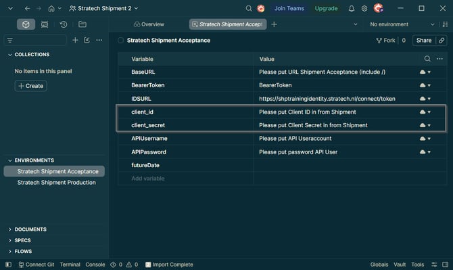Viewport: 453px width, 270px height.
Task: Click the Fork button
Action: tap(385, 41)
